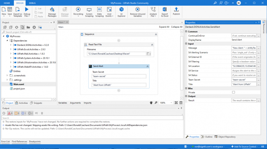Select project.json in project tree

pos(19,88)
